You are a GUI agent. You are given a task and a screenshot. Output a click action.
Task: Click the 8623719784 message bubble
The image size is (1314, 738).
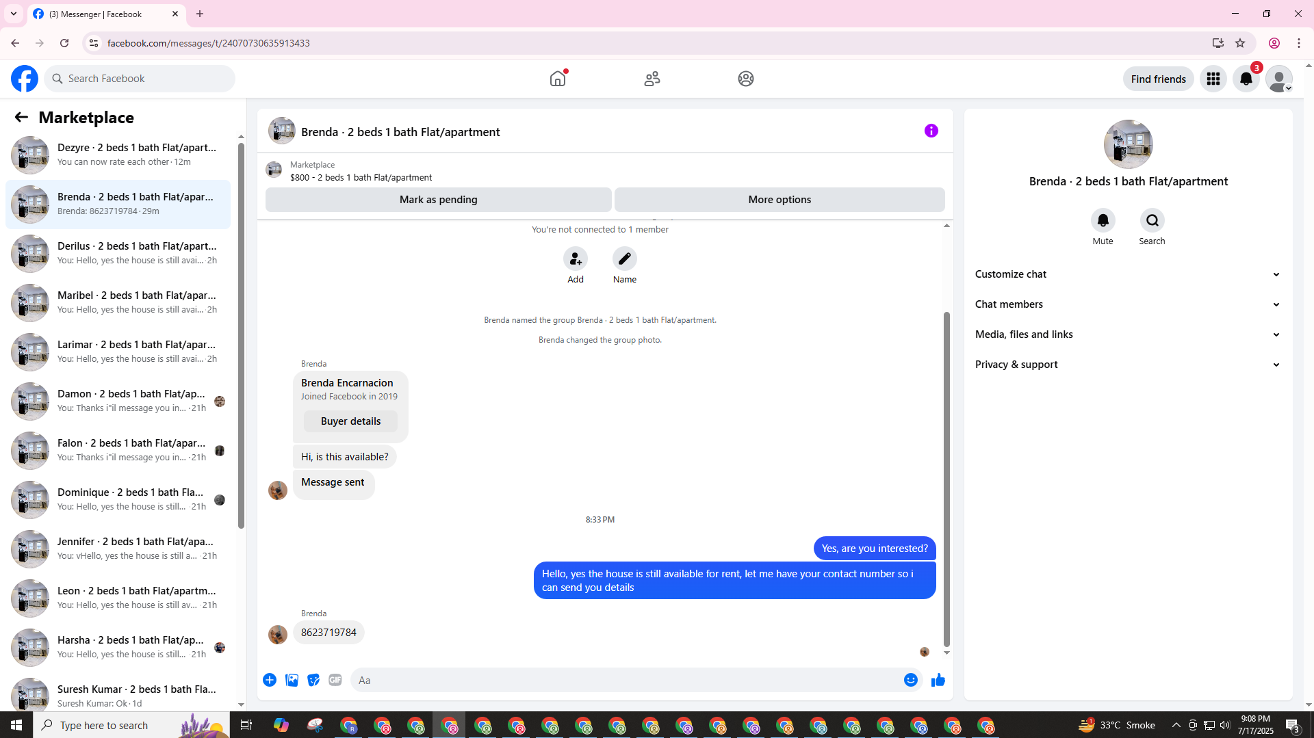(328, 633)
